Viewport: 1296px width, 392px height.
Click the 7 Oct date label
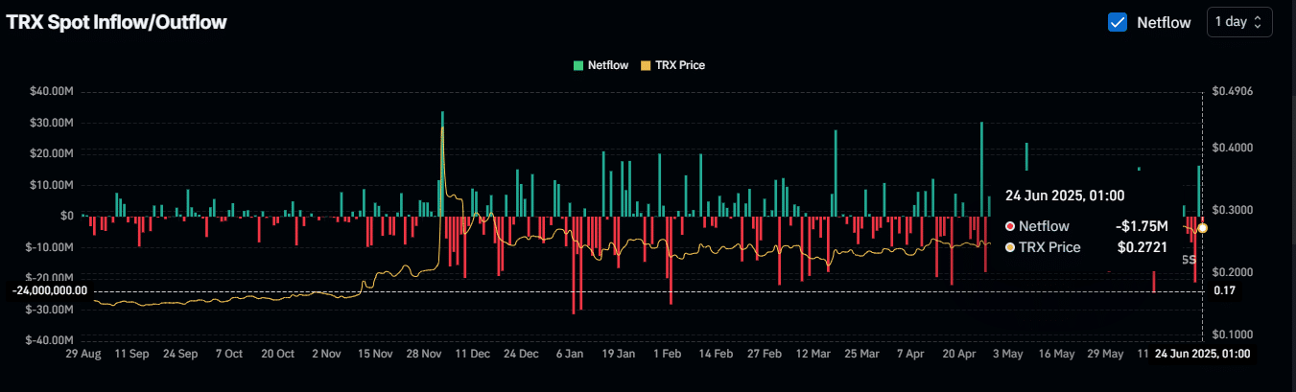pos(229,354)
